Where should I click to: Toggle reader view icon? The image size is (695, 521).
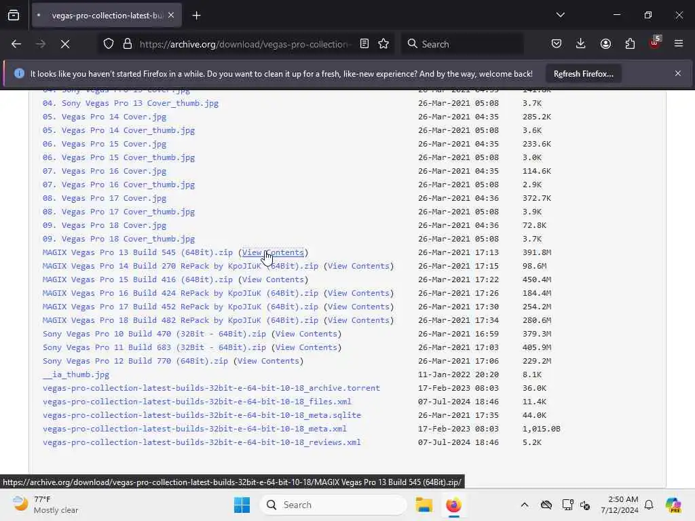click(364, 44)
